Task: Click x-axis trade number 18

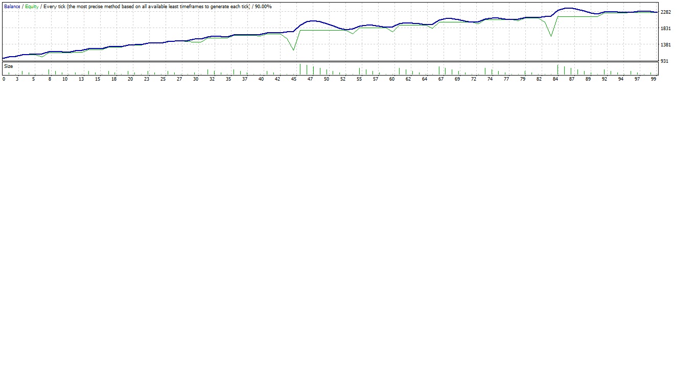Action: [114, 79]
